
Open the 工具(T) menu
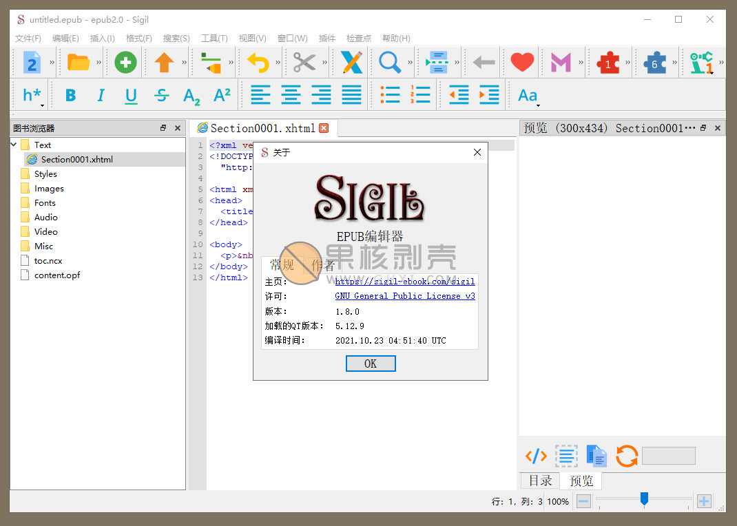coord(214,39)
